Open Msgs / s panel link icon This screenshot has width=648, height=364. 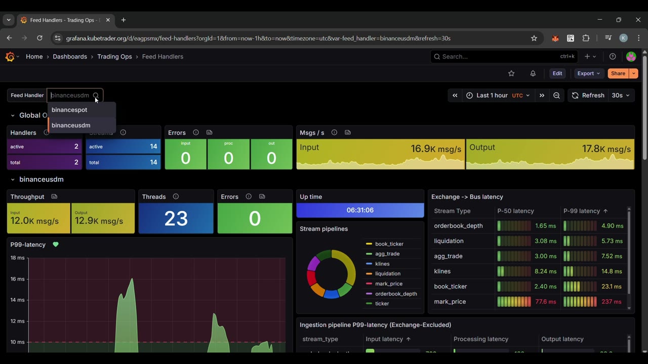click(348, 132)
